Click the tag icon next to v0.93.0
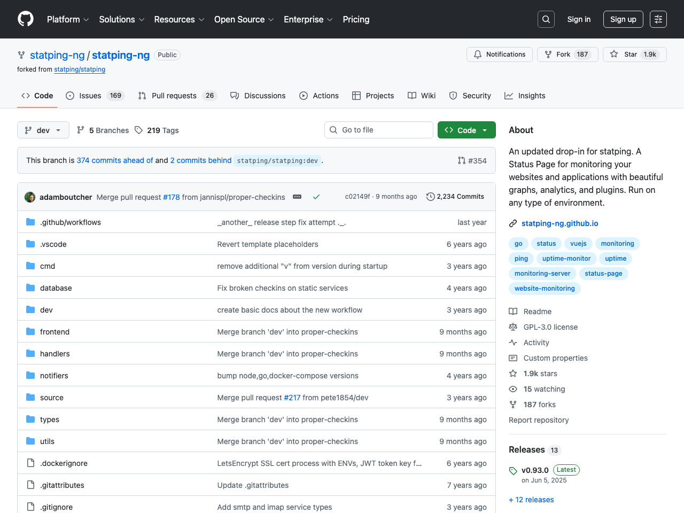Image resolution: width=684 pixels, height=513 pixels. [514, 470]
